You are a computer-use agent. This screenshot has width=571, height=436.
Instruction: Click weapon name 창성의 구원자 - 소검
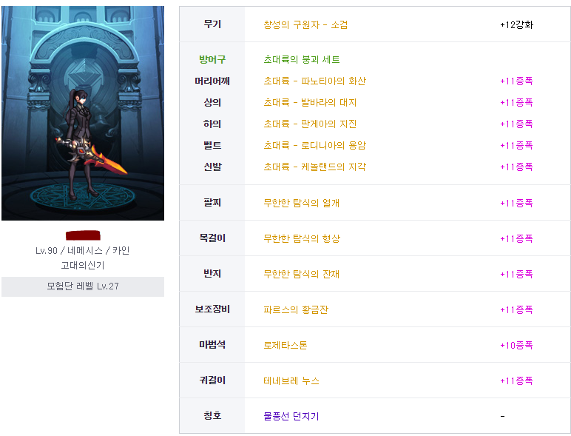pyautogui.click(x=305, y=24)
